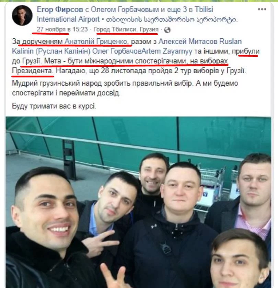Image resolution: width=278 pixels, height=288 pixels.
Task: Open Алексей Митасов's mentioned profile
Action: coord(188,41)
